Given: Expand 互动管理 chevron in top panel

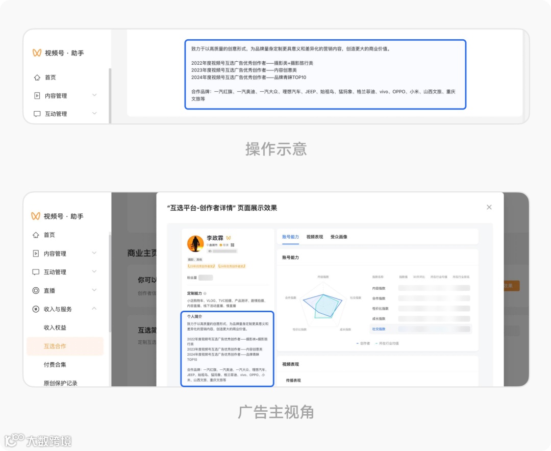Looking at the screenshot, I should [94, 114].
